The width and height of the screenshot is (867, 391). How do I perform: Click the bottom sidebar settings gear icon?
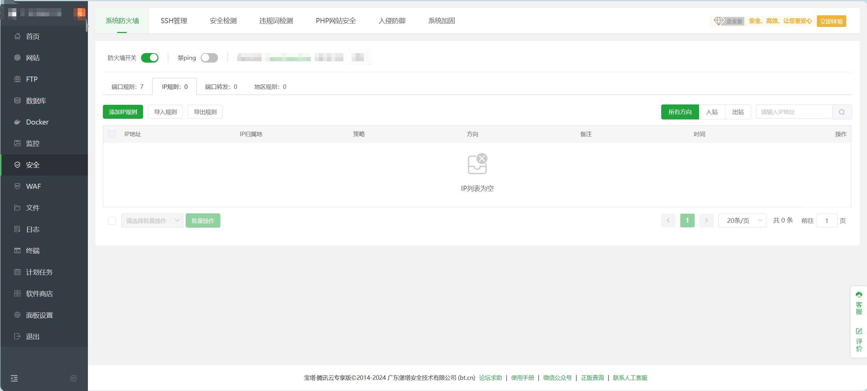click(x=73, y=378)
